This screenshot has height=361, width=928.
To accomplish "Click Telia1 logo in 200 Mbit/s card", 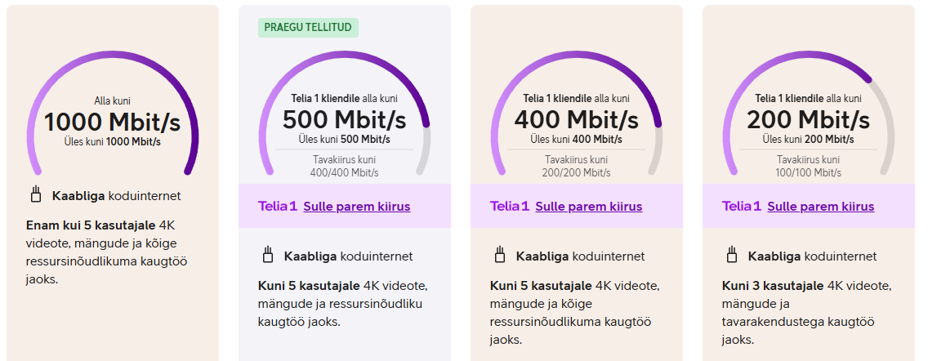I will click(x=742, y=206).
